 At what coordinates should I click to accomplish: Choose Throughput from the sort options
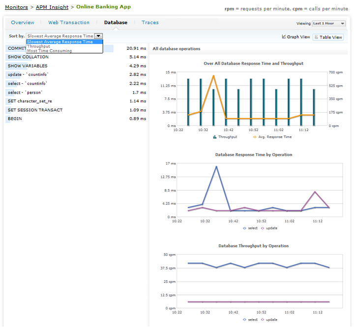coord(38,46)
